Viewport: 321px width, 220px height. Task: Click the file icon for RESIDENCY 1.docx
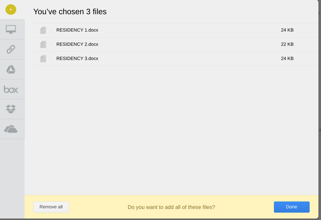click(x=43, y=30)
